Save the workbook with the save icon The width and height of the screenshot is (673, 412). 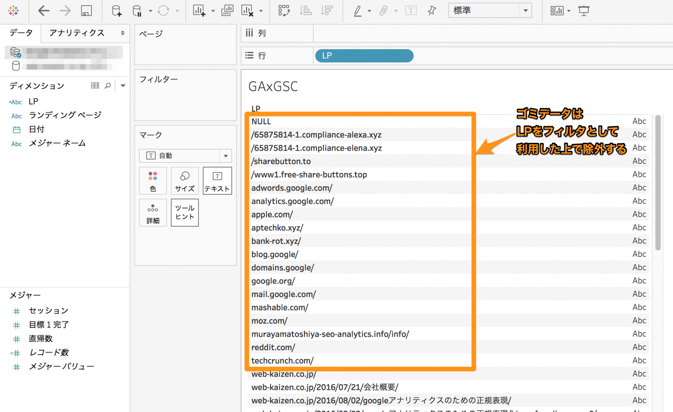[x=86, y=11]
